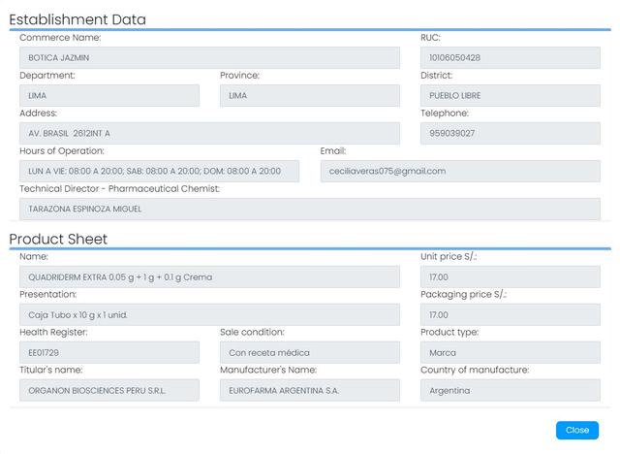Screen dimensions: 620x454
Task: Click the Email: label
Action: [x=333, y=150]
